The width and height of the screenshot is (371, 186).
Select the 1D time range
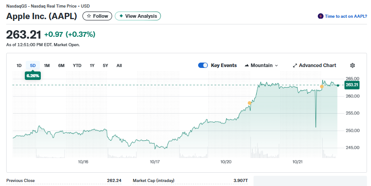pyautogui.click(x=19, y=66)
